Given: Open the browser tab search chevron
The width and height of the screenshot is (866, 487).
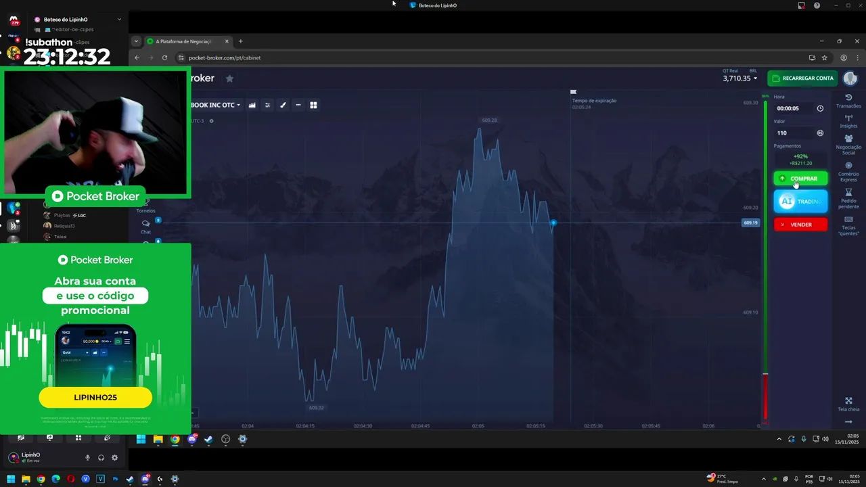Looking at the screenshot, I should coord(136,41).
